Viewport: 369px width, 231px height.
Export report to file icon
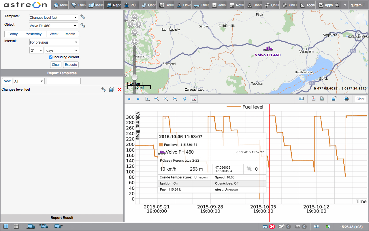click(x=334, y=99)
